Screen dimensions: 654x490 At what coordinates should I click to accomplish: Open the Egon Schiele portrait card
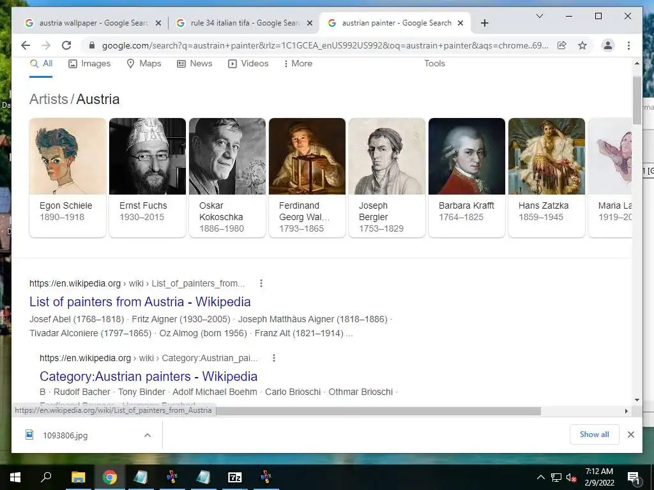point(68,177)
